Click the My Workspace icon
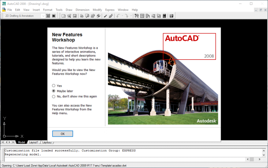Screen dimensions: 268x168 [x=54, y=16]
